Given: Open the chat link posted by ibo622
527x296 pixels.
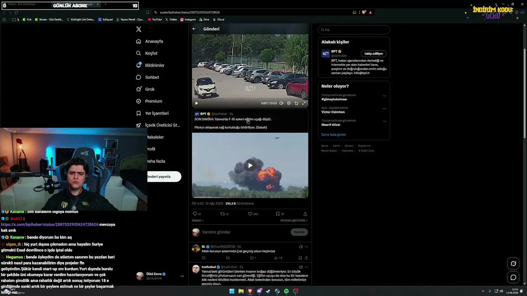Looking at the screenshot, I should 50,224.
